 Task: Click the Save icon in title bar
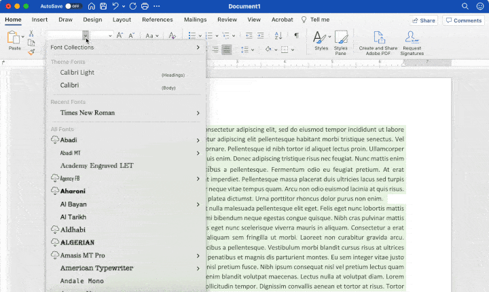point(103,6)
